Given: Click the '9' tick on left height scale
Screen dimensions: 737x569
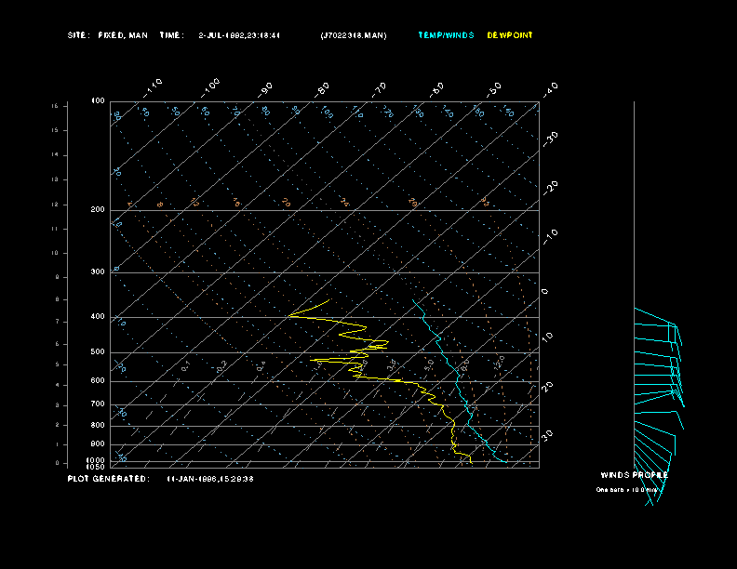Looking at the screenshot, I should 58,277.
